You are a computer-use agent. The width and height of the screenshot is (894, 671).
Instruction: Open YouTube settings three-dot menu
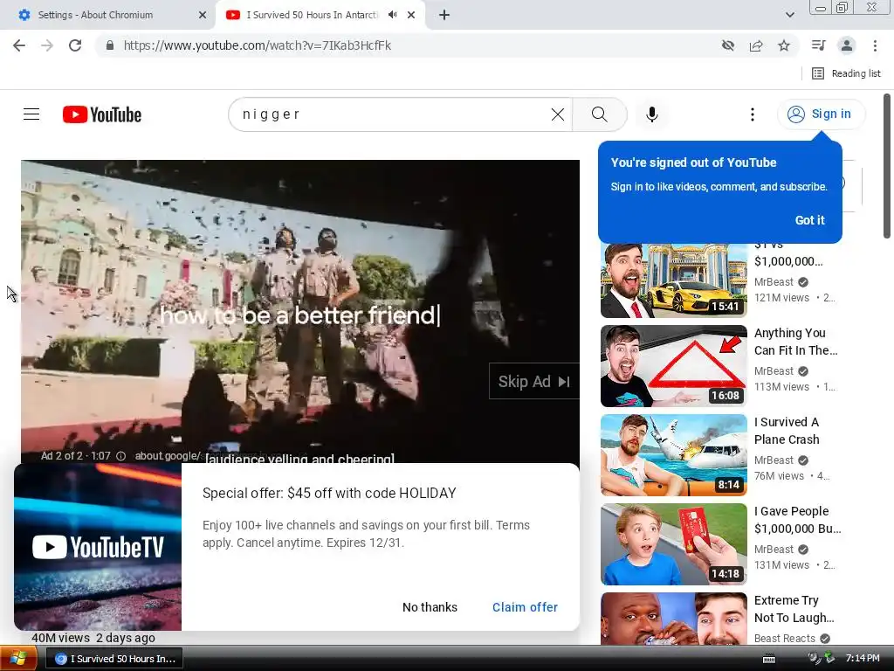[753, 114]
